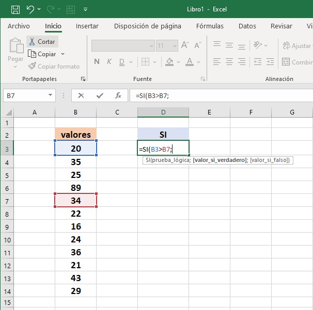Image resolution: width=313 pixels, height=310 pixels.
Task: Click cell containing value 43
Action: coord(75,278)
